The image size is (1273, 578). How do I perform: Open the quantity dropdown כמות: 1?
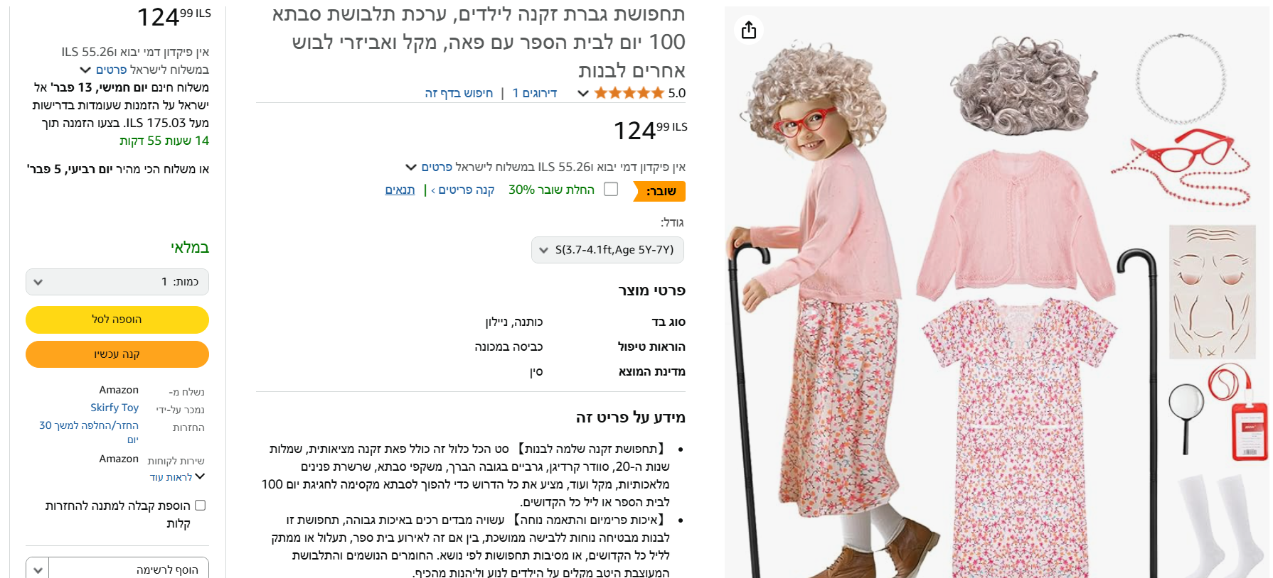pos(117,282)
